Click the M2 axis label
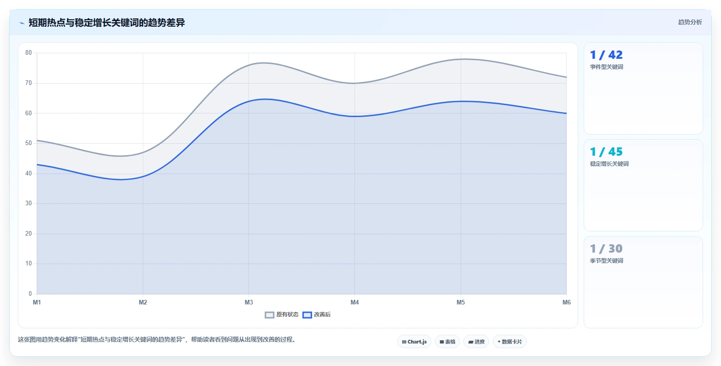721x366 pixels. click(143, 302)
